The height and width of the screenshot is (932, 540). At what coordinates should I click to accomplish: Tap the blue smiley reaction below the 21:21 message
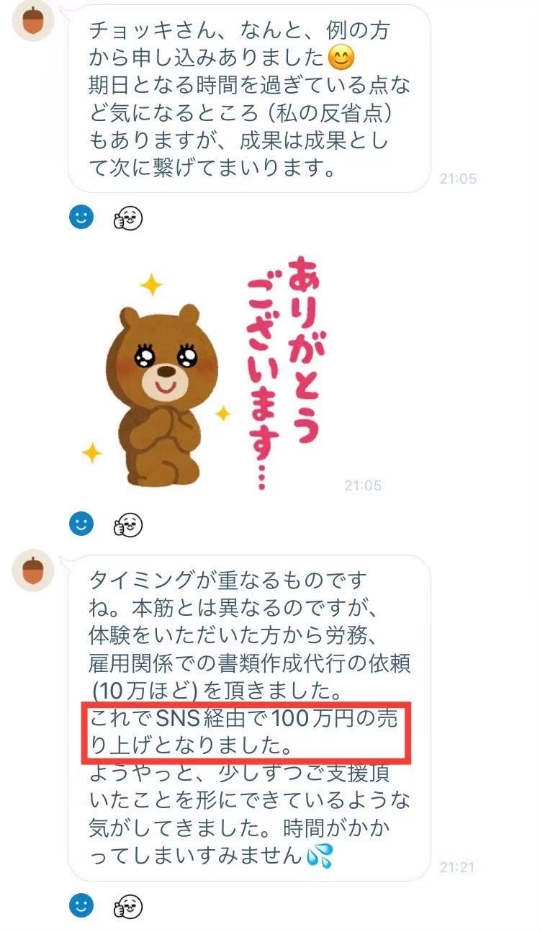(82, 905)
